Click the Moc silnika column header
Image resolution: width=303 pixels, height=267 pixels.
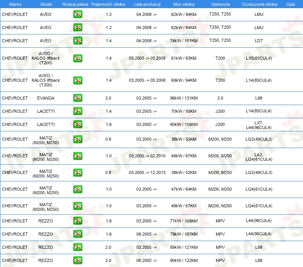184,4
